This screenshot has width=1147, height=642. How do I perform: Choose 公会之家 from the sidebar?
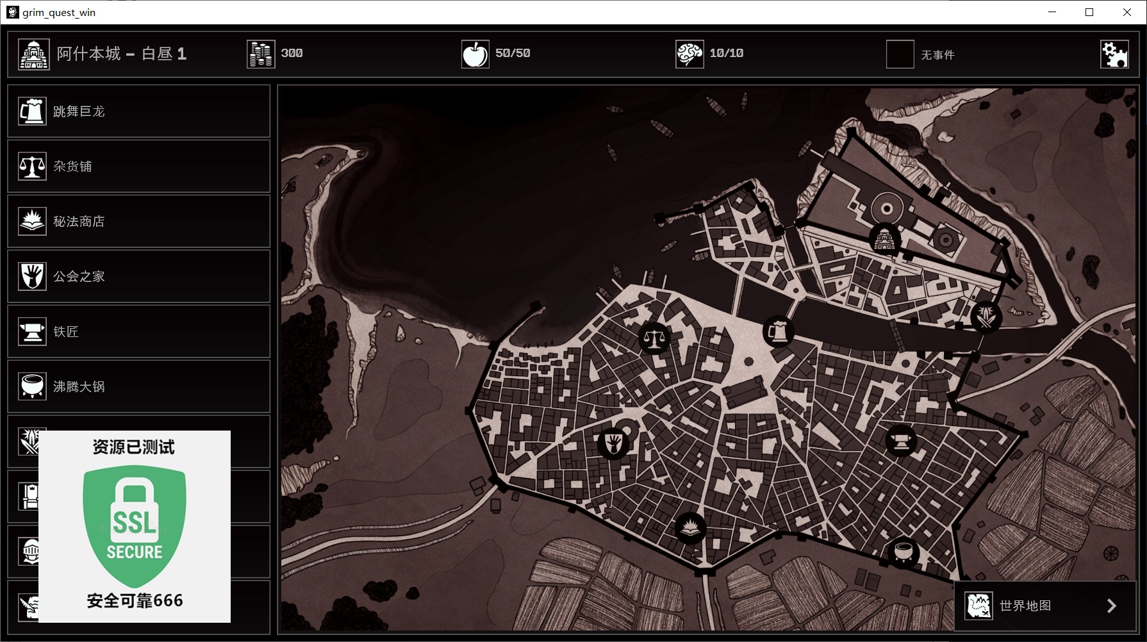coord(139,277)
